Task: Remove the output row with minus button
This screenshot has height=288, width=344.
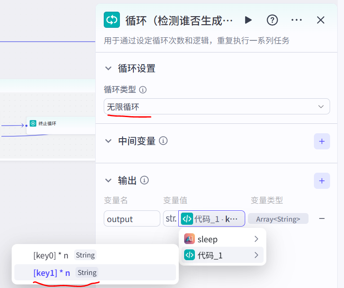Action: (322, 218)
